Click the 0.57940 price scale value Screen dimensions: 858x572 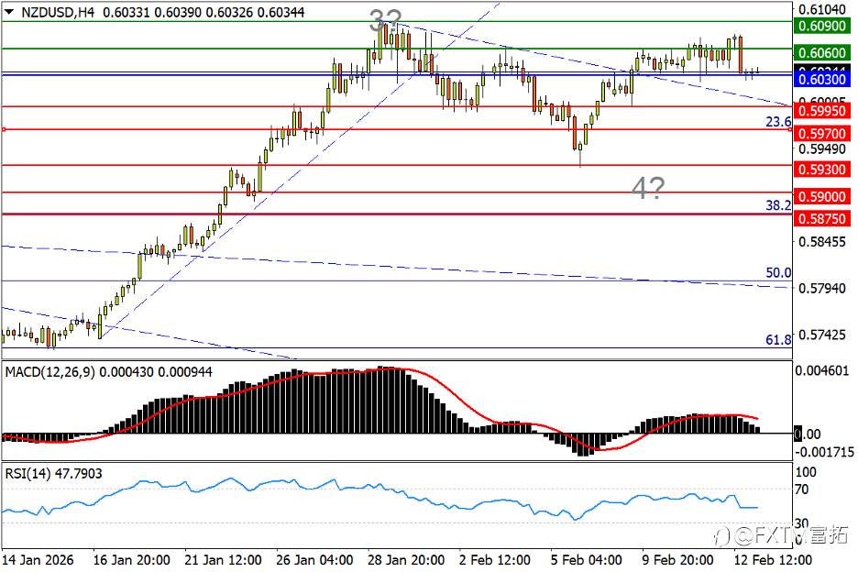pos(822,288)
